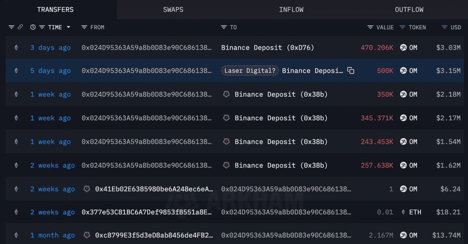Open the FROM column filter
This screenshot has width=468, height=244.
coord(84,27)
